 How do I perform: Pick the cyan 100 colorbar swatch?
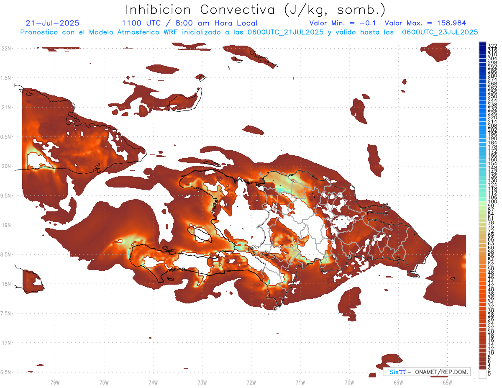[482, 201]
